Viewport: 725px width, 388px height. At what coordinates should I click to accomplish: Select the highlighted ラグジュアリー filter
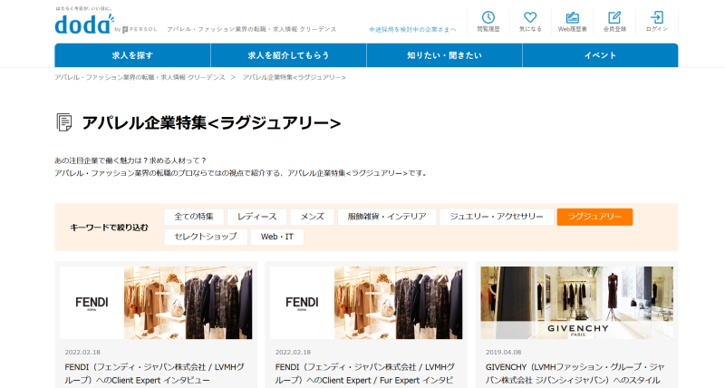(594, 217)
